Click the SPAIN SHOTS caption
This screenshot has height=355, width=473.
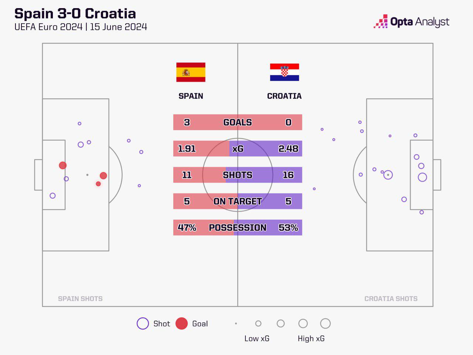pos(80,299)
